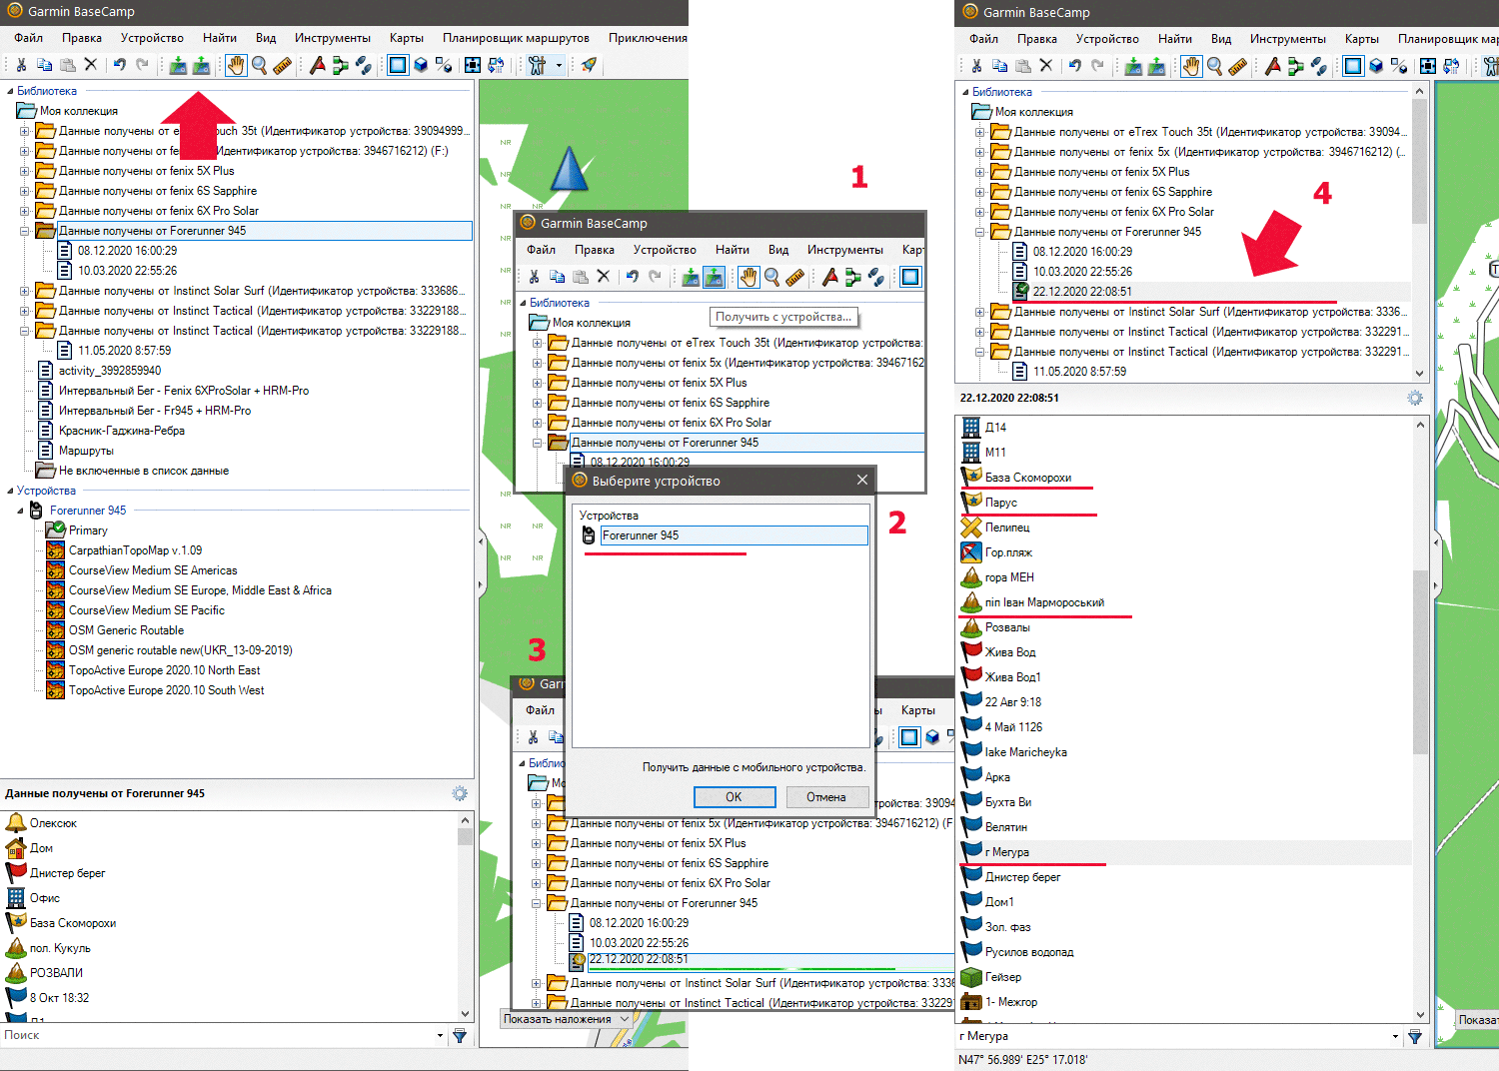This screenshot has height=1071, width=1499.
Task: Click Отмена in the device selection dialog
Action: click(x=825, y=797)
